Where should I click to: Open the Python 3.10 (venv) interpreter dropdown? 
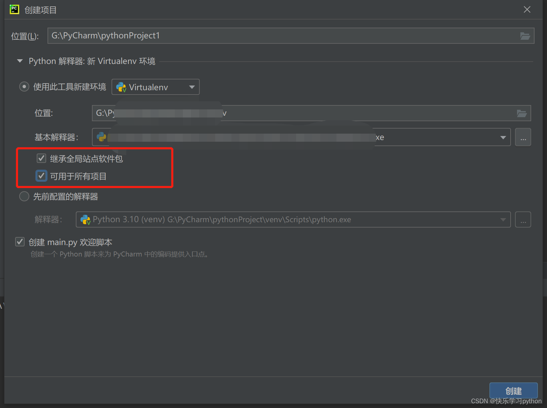(x=293, y=220)
